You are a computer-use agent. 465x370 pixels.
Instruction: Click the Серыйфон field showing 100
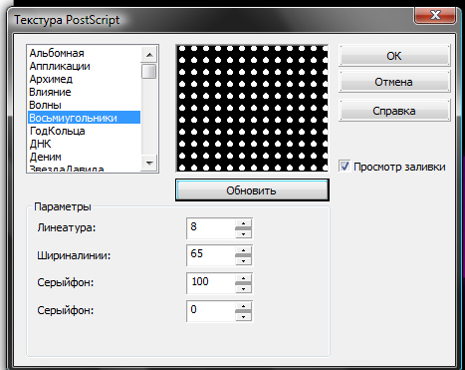coord(211,283)
